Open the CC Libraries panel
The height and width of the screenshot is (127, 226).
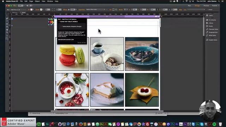click(212, 20)
